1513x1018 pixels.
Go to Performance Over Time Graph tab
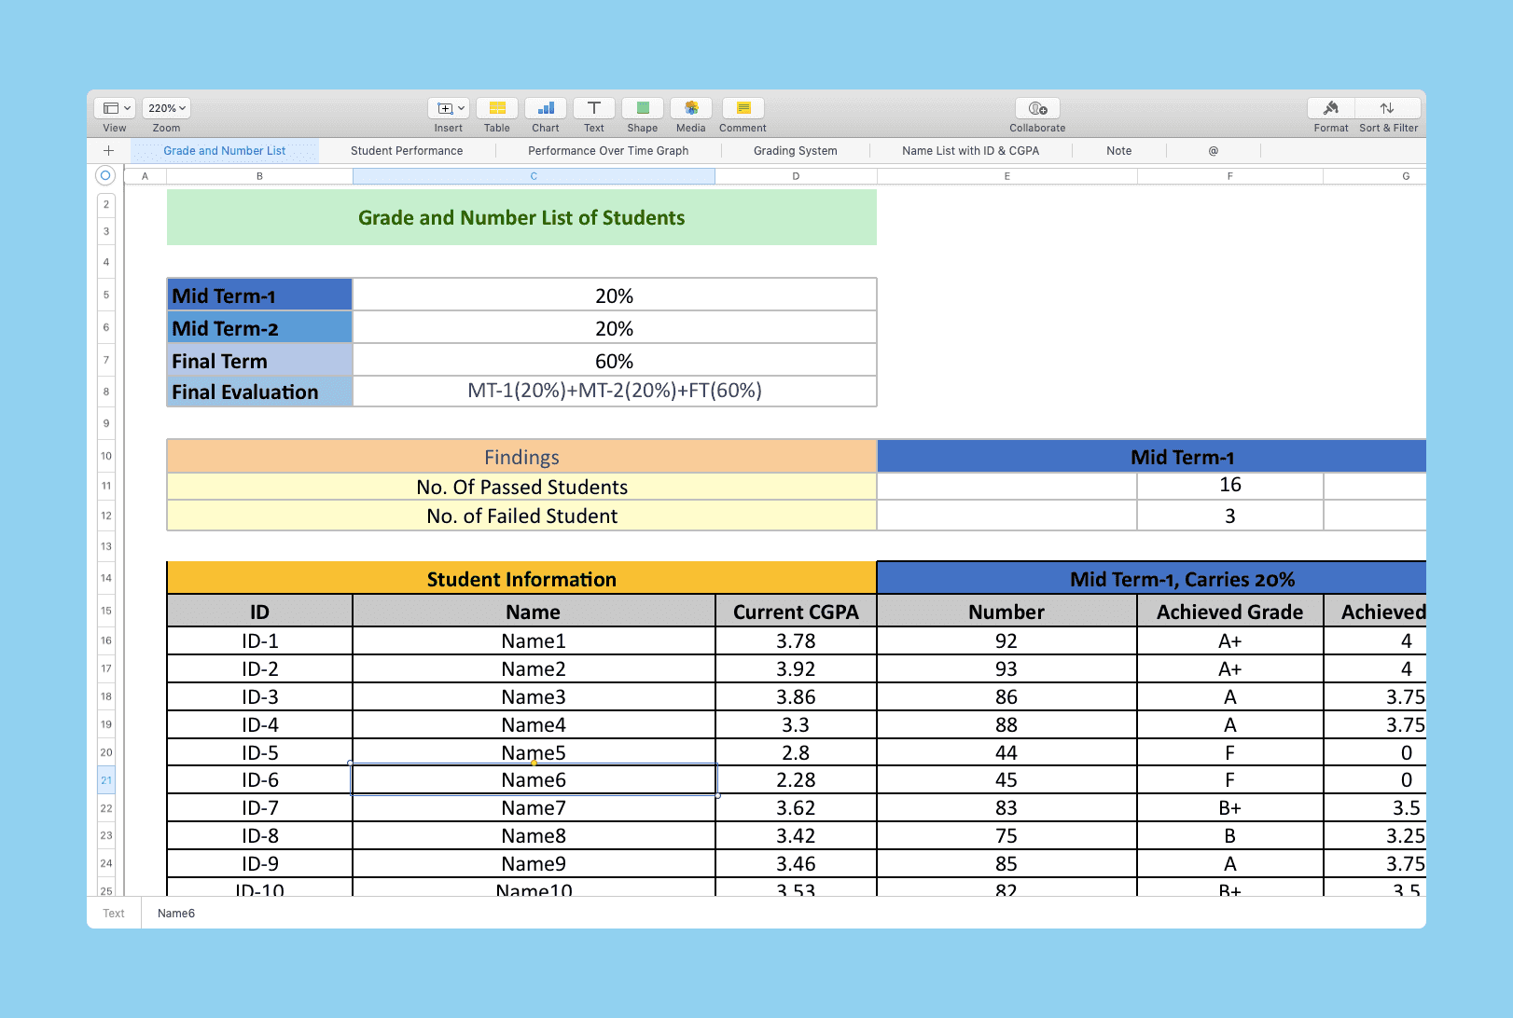click(608, 151)
